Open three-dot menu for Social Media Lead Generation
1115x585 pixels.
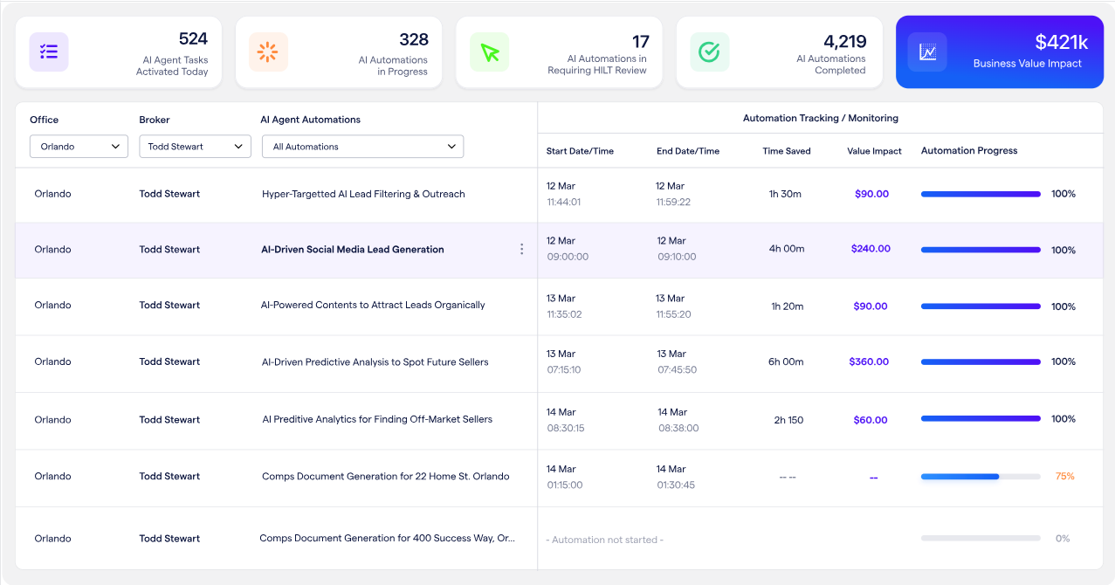click(x=522, y=250)
